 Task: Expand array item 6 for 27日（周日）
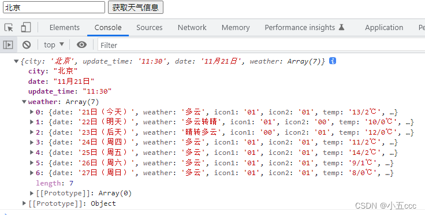point(32,173)
